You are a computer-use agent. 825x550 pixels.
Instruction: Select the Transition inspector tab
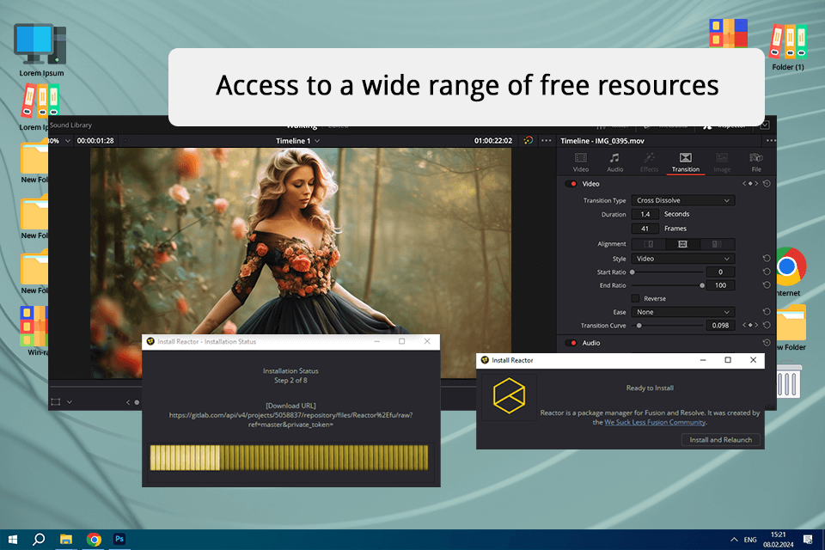pos(685,162)
